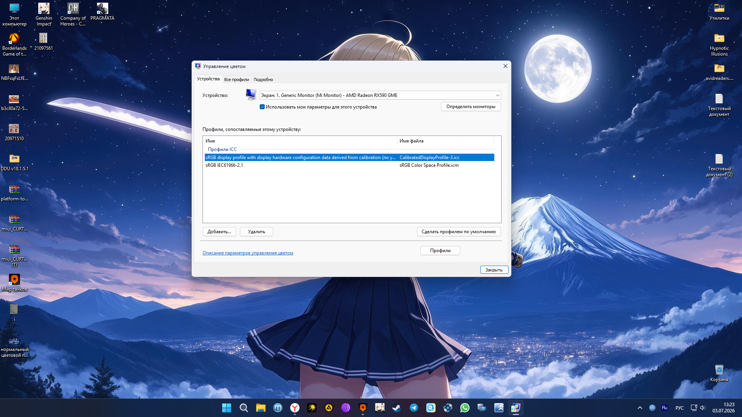
Task: Select the NBFxqFsLfE... desktop file
Action: coord(14,72)
